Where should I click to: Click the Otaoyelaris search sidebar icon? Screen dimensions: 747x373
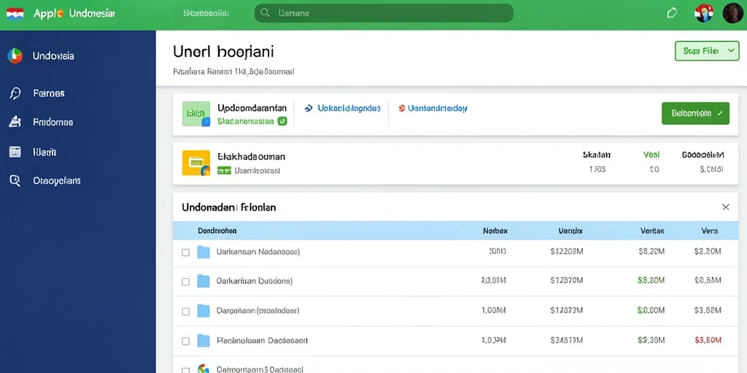[15, 181]
